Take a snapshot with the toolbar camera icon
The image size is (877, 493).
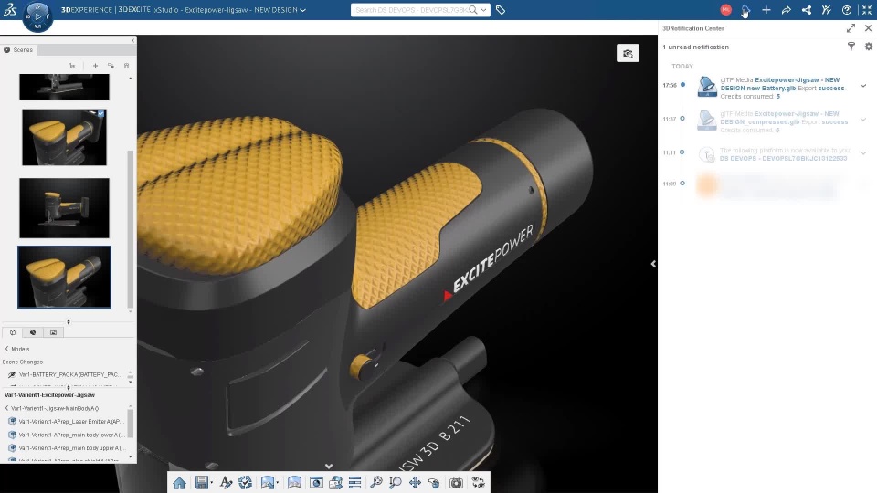click(457, 483)
